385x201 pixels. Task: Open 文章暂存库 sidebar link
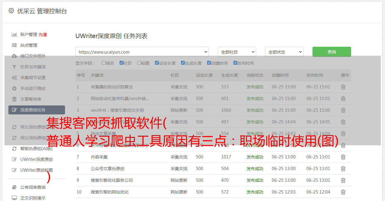31,99
